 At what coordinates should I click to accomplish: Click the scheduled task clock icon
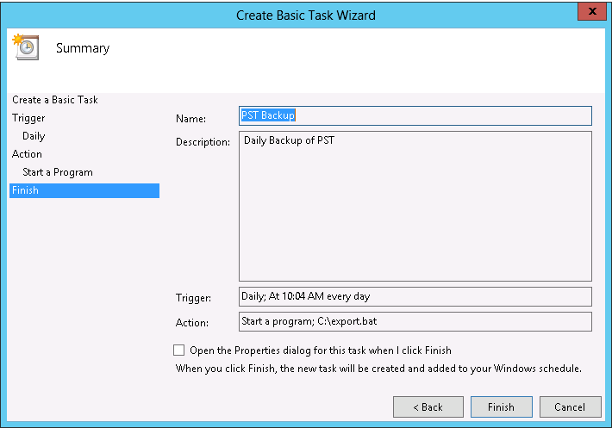[26, 47]
